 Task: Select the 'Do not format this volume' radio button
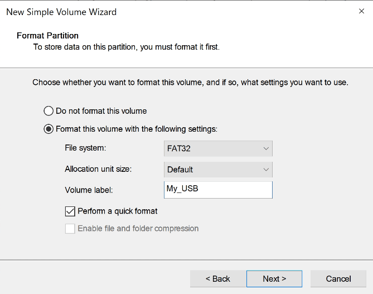tap(49, 111)
